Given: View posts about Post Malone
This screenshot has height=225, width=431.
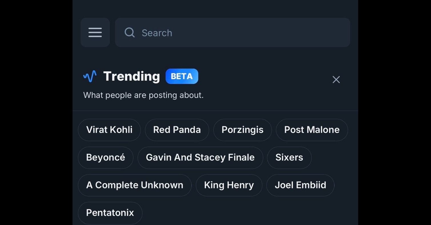Looking at the screenshot, I should (x=312, y=130).
